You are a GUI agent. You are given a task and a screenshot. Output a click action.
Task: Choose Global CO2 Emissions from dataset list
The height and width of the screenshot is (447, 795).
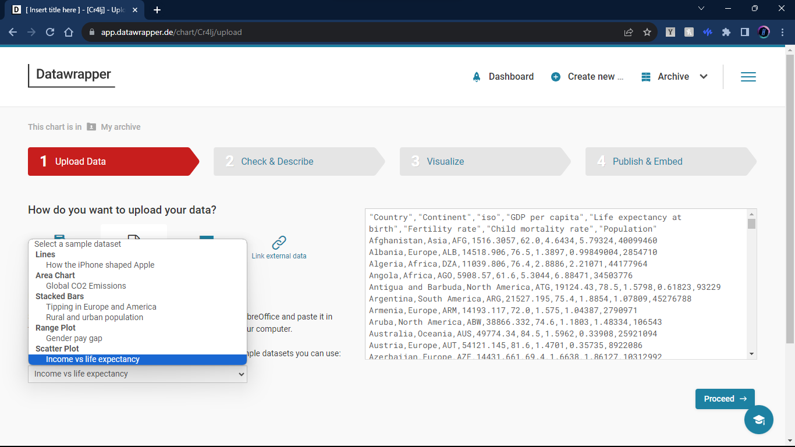coord(86,286)
